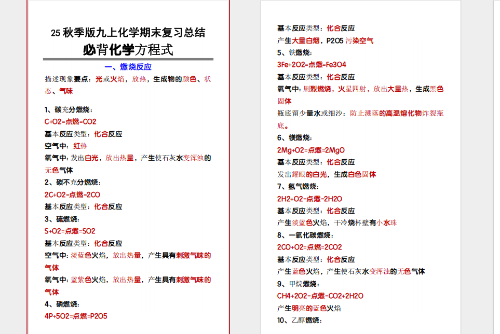
Task: Click the heading '10、乙醇燃烧'
Action: (300, 320)
